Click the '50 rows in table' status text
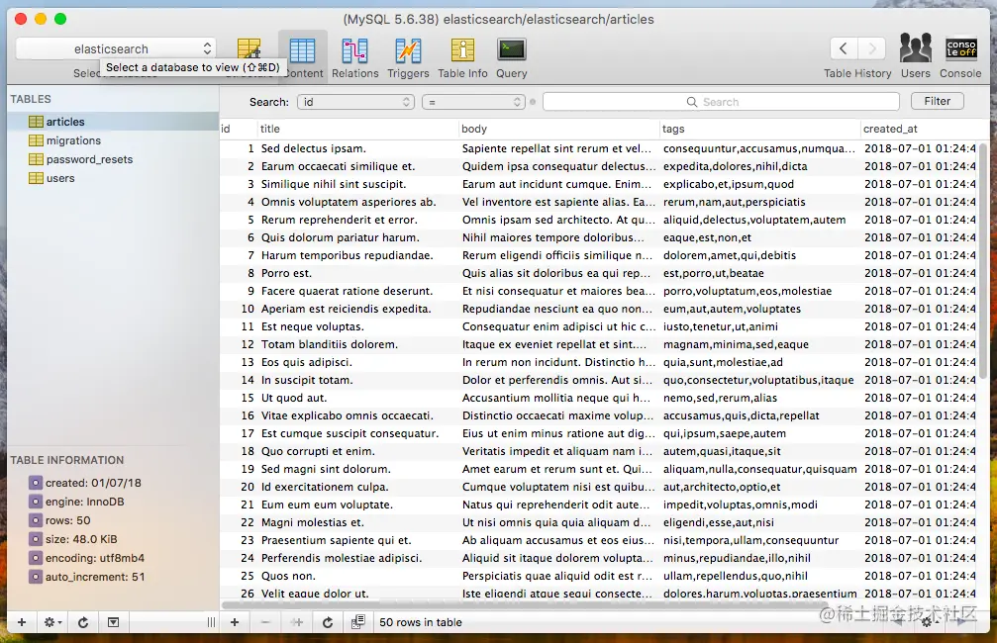997x643 pixels. click(421, 622)
